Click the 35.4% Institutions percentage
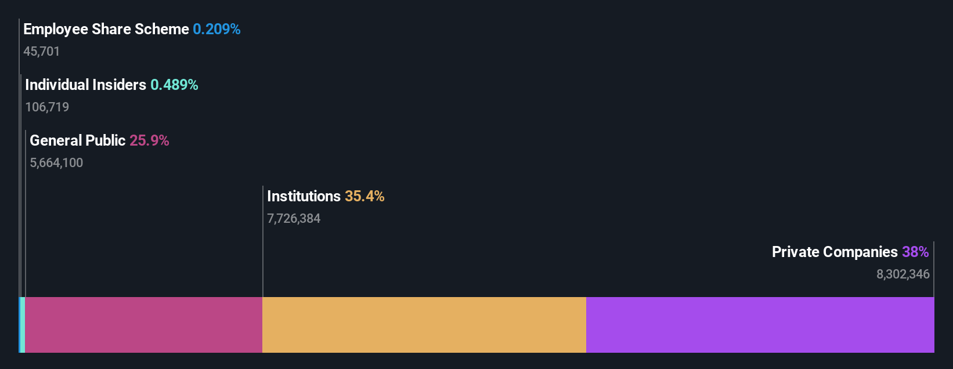 coord(364,196)
